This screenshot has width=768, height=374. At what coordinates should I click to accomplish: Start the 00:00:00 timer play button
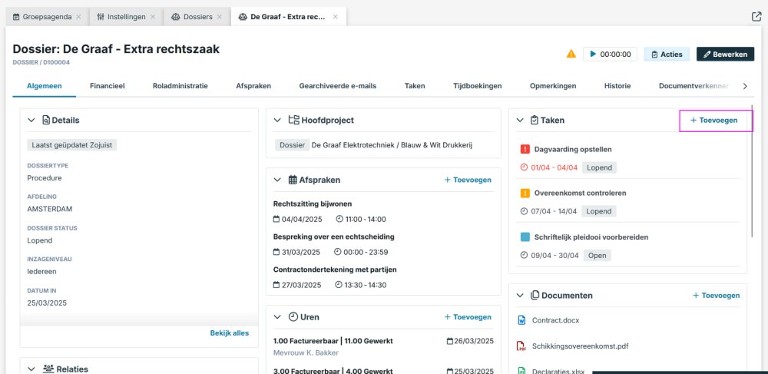tap(593, 54)
